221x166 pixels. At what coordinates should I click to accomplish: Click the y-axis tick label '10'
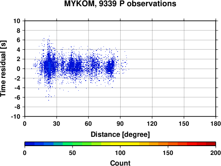17,21
